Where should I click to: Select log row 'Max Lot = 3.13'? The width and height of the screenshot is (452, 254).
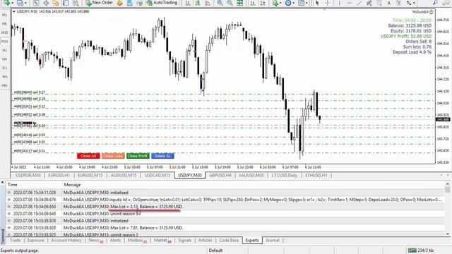[225, 207]
